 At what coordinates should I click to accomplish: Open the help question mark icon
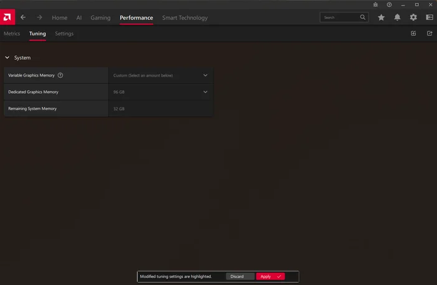coord(389,4)
